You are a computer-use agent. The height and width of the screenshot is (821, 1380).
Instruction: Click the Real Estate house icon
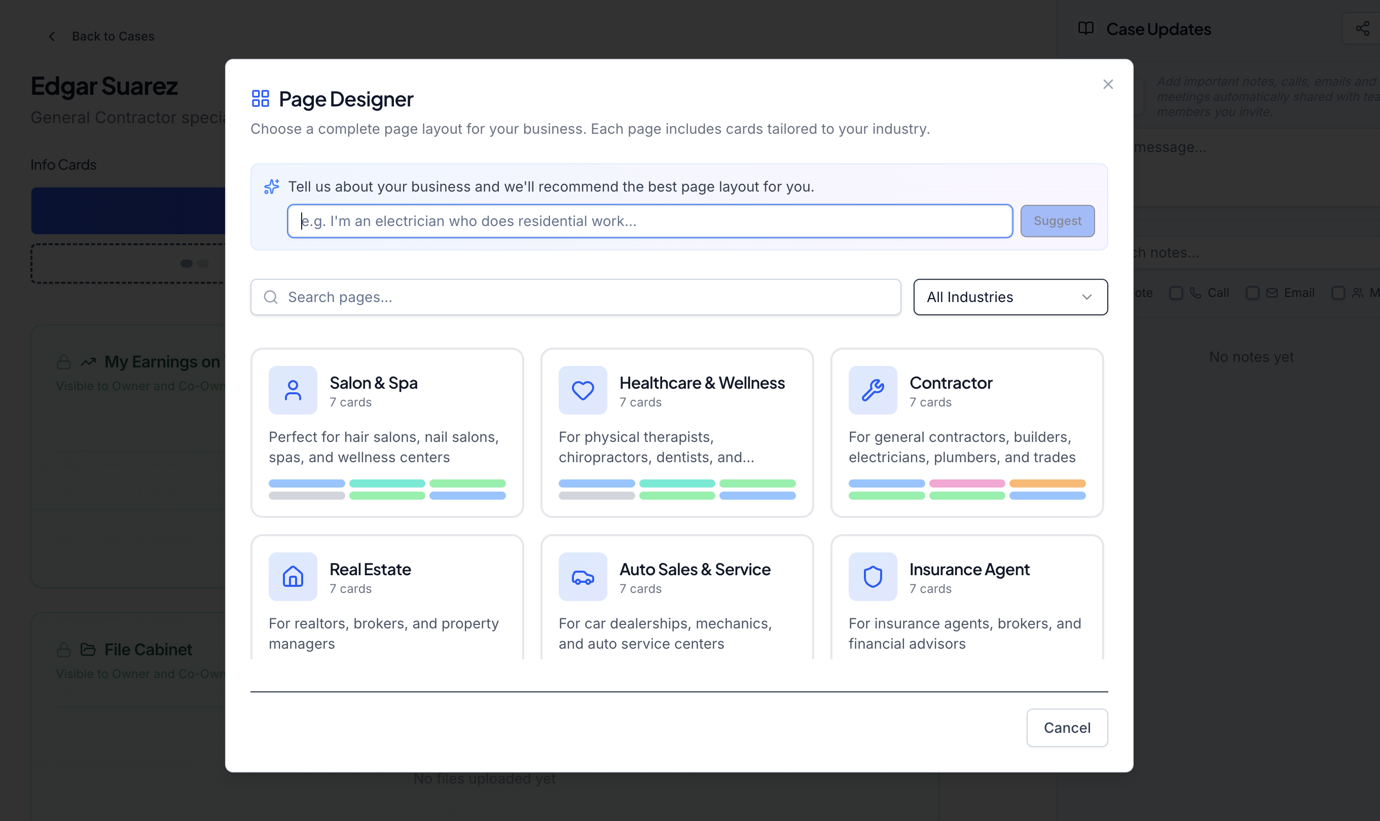pyautogui.click(x=293, y=576)
